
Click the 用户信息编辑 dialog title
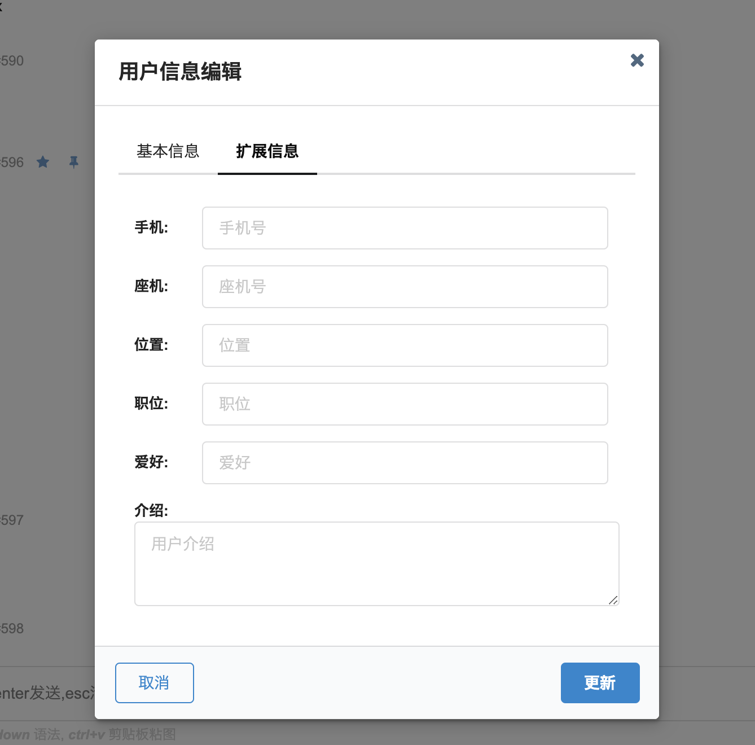pos(180,72)
